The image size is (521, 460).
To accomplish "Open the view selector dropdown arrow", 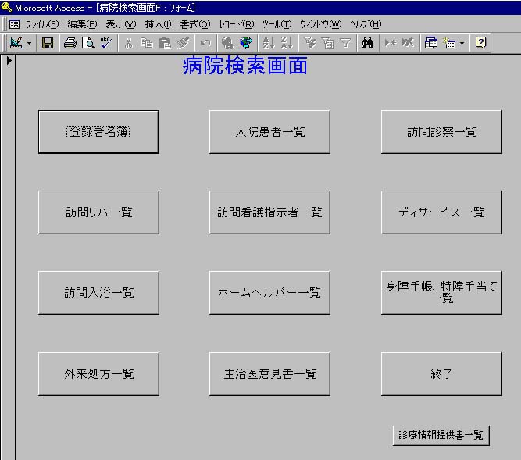I will point(29,43).
